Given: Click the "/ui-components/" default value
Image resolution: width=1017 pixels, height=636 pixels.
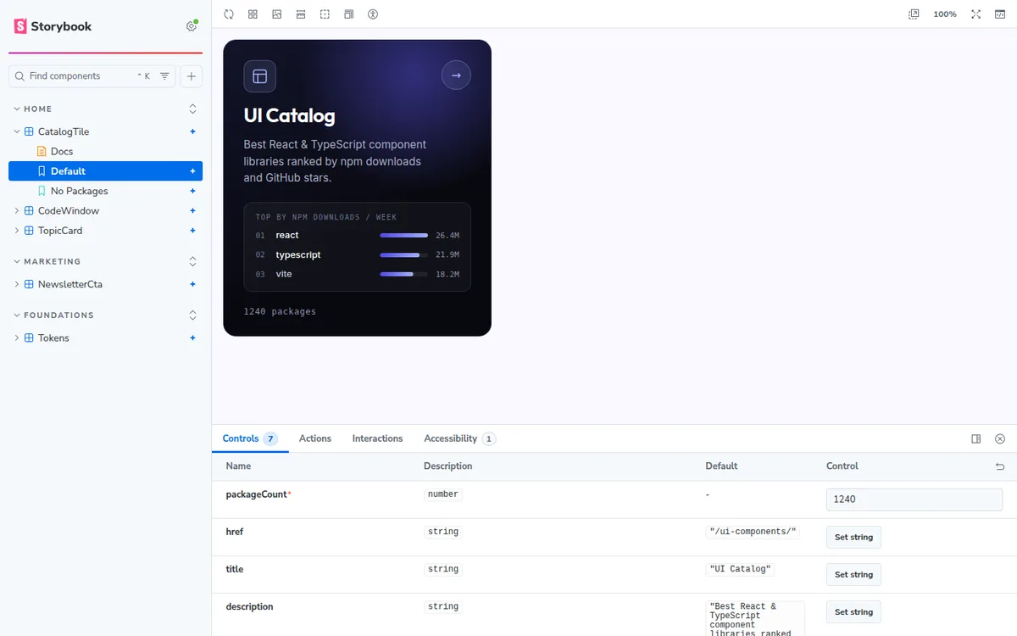Looking at the screenshot, I should 753,532.
